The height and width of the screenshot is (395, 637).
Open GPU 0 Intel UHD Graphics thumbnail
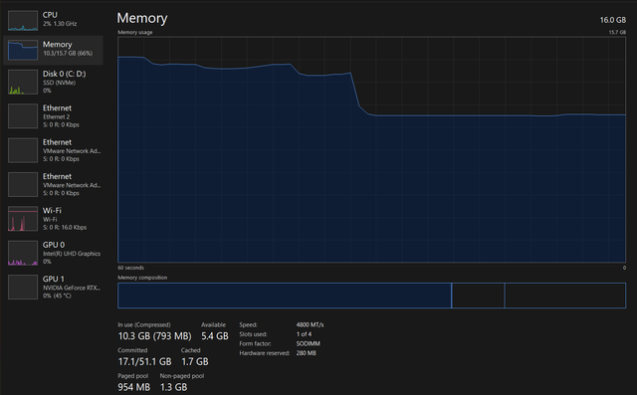23,253
